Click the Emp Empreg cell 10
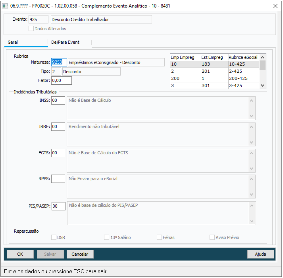The width and height of the screenshot is (283, 278). [x=185, y=64]
